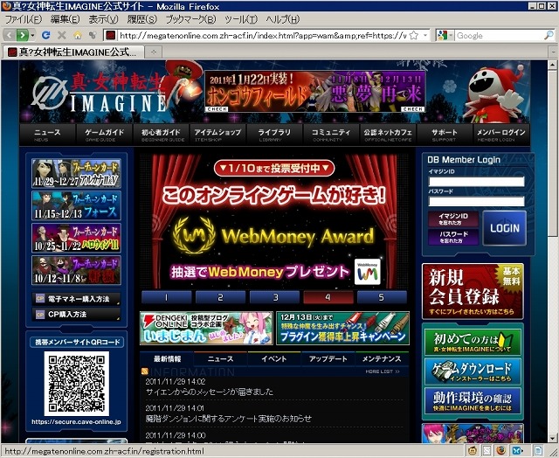Switch to the イベント news tab
Screen dimensions: 559x458
(273, 359)
